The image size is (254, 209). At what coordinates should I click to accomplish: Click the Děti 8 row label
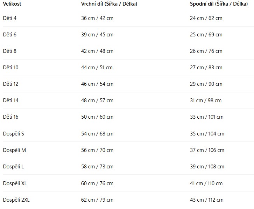click(x=10, y=51)
